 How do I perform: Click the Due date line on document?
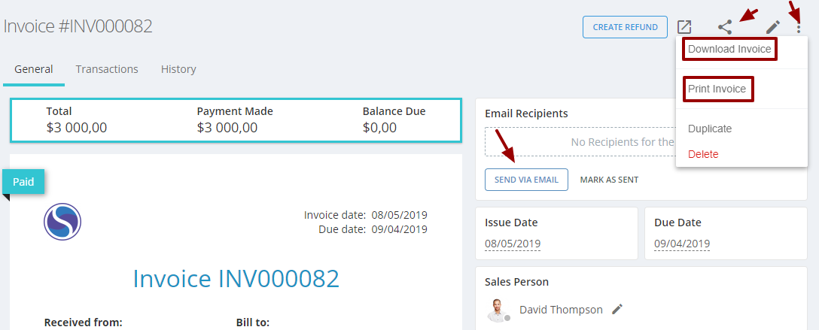coord(373,229)
